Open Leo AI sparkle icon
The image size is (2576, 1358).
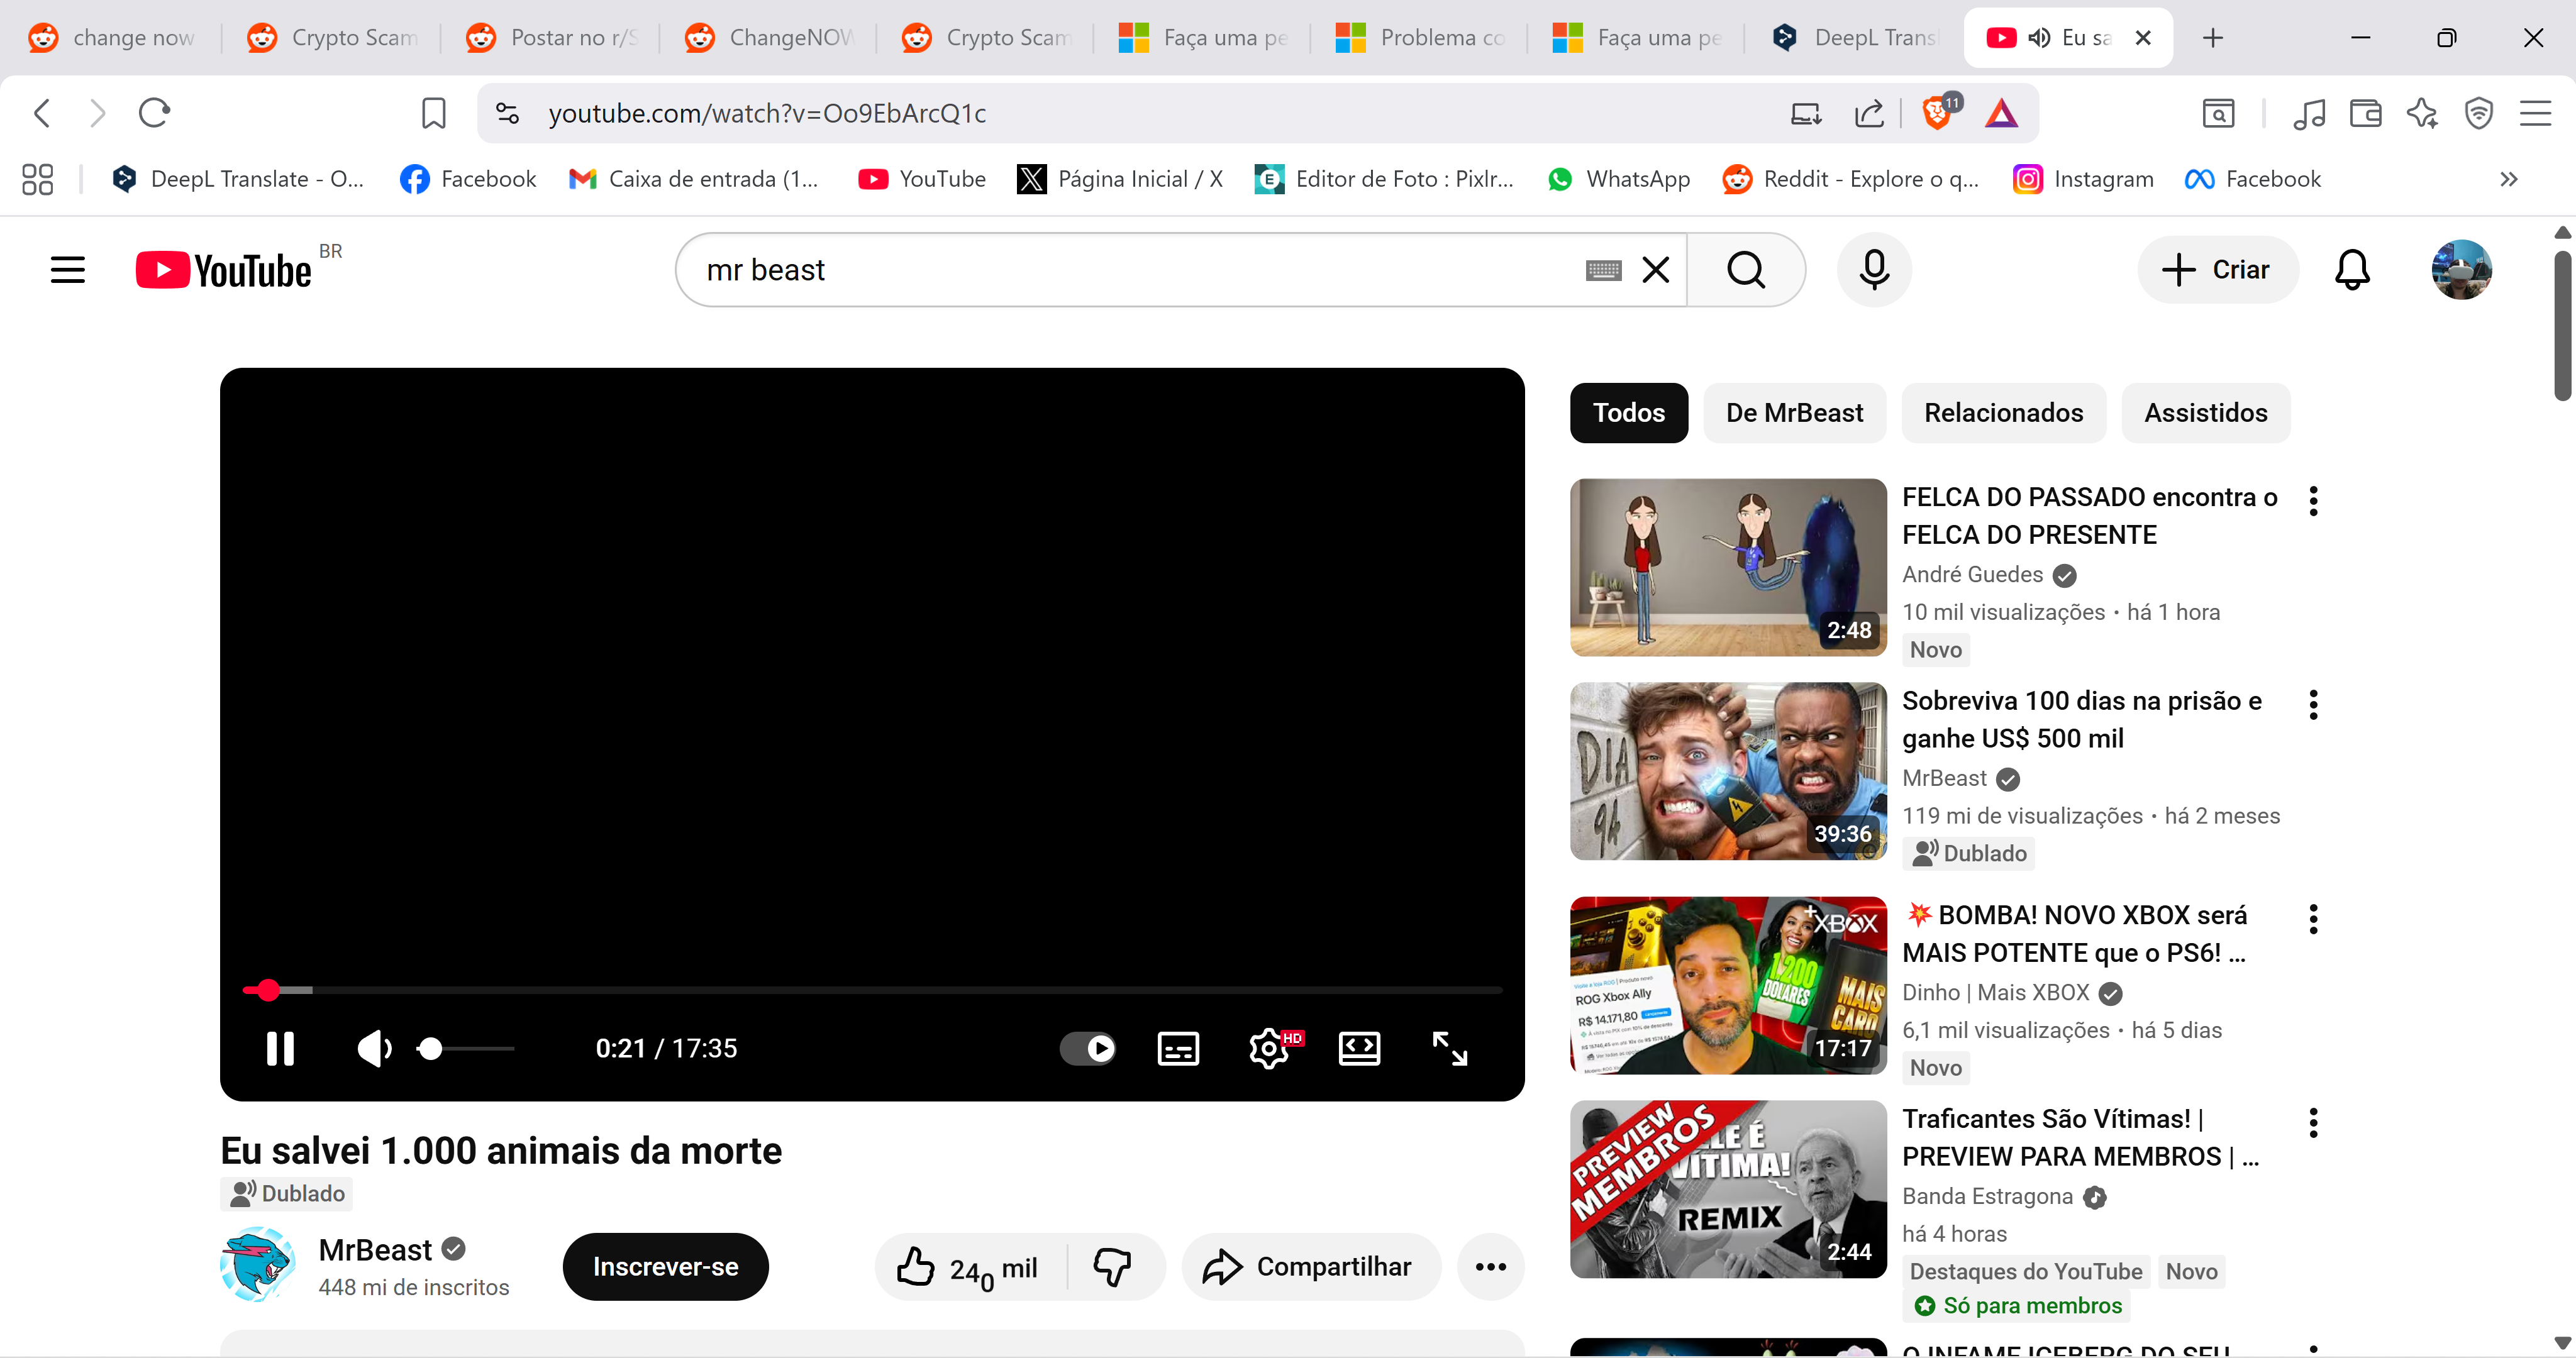coord(2421,114)
